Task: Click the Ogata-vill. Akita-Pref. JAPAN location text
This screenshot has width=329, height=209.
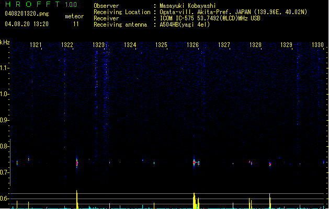Action: 233,12
